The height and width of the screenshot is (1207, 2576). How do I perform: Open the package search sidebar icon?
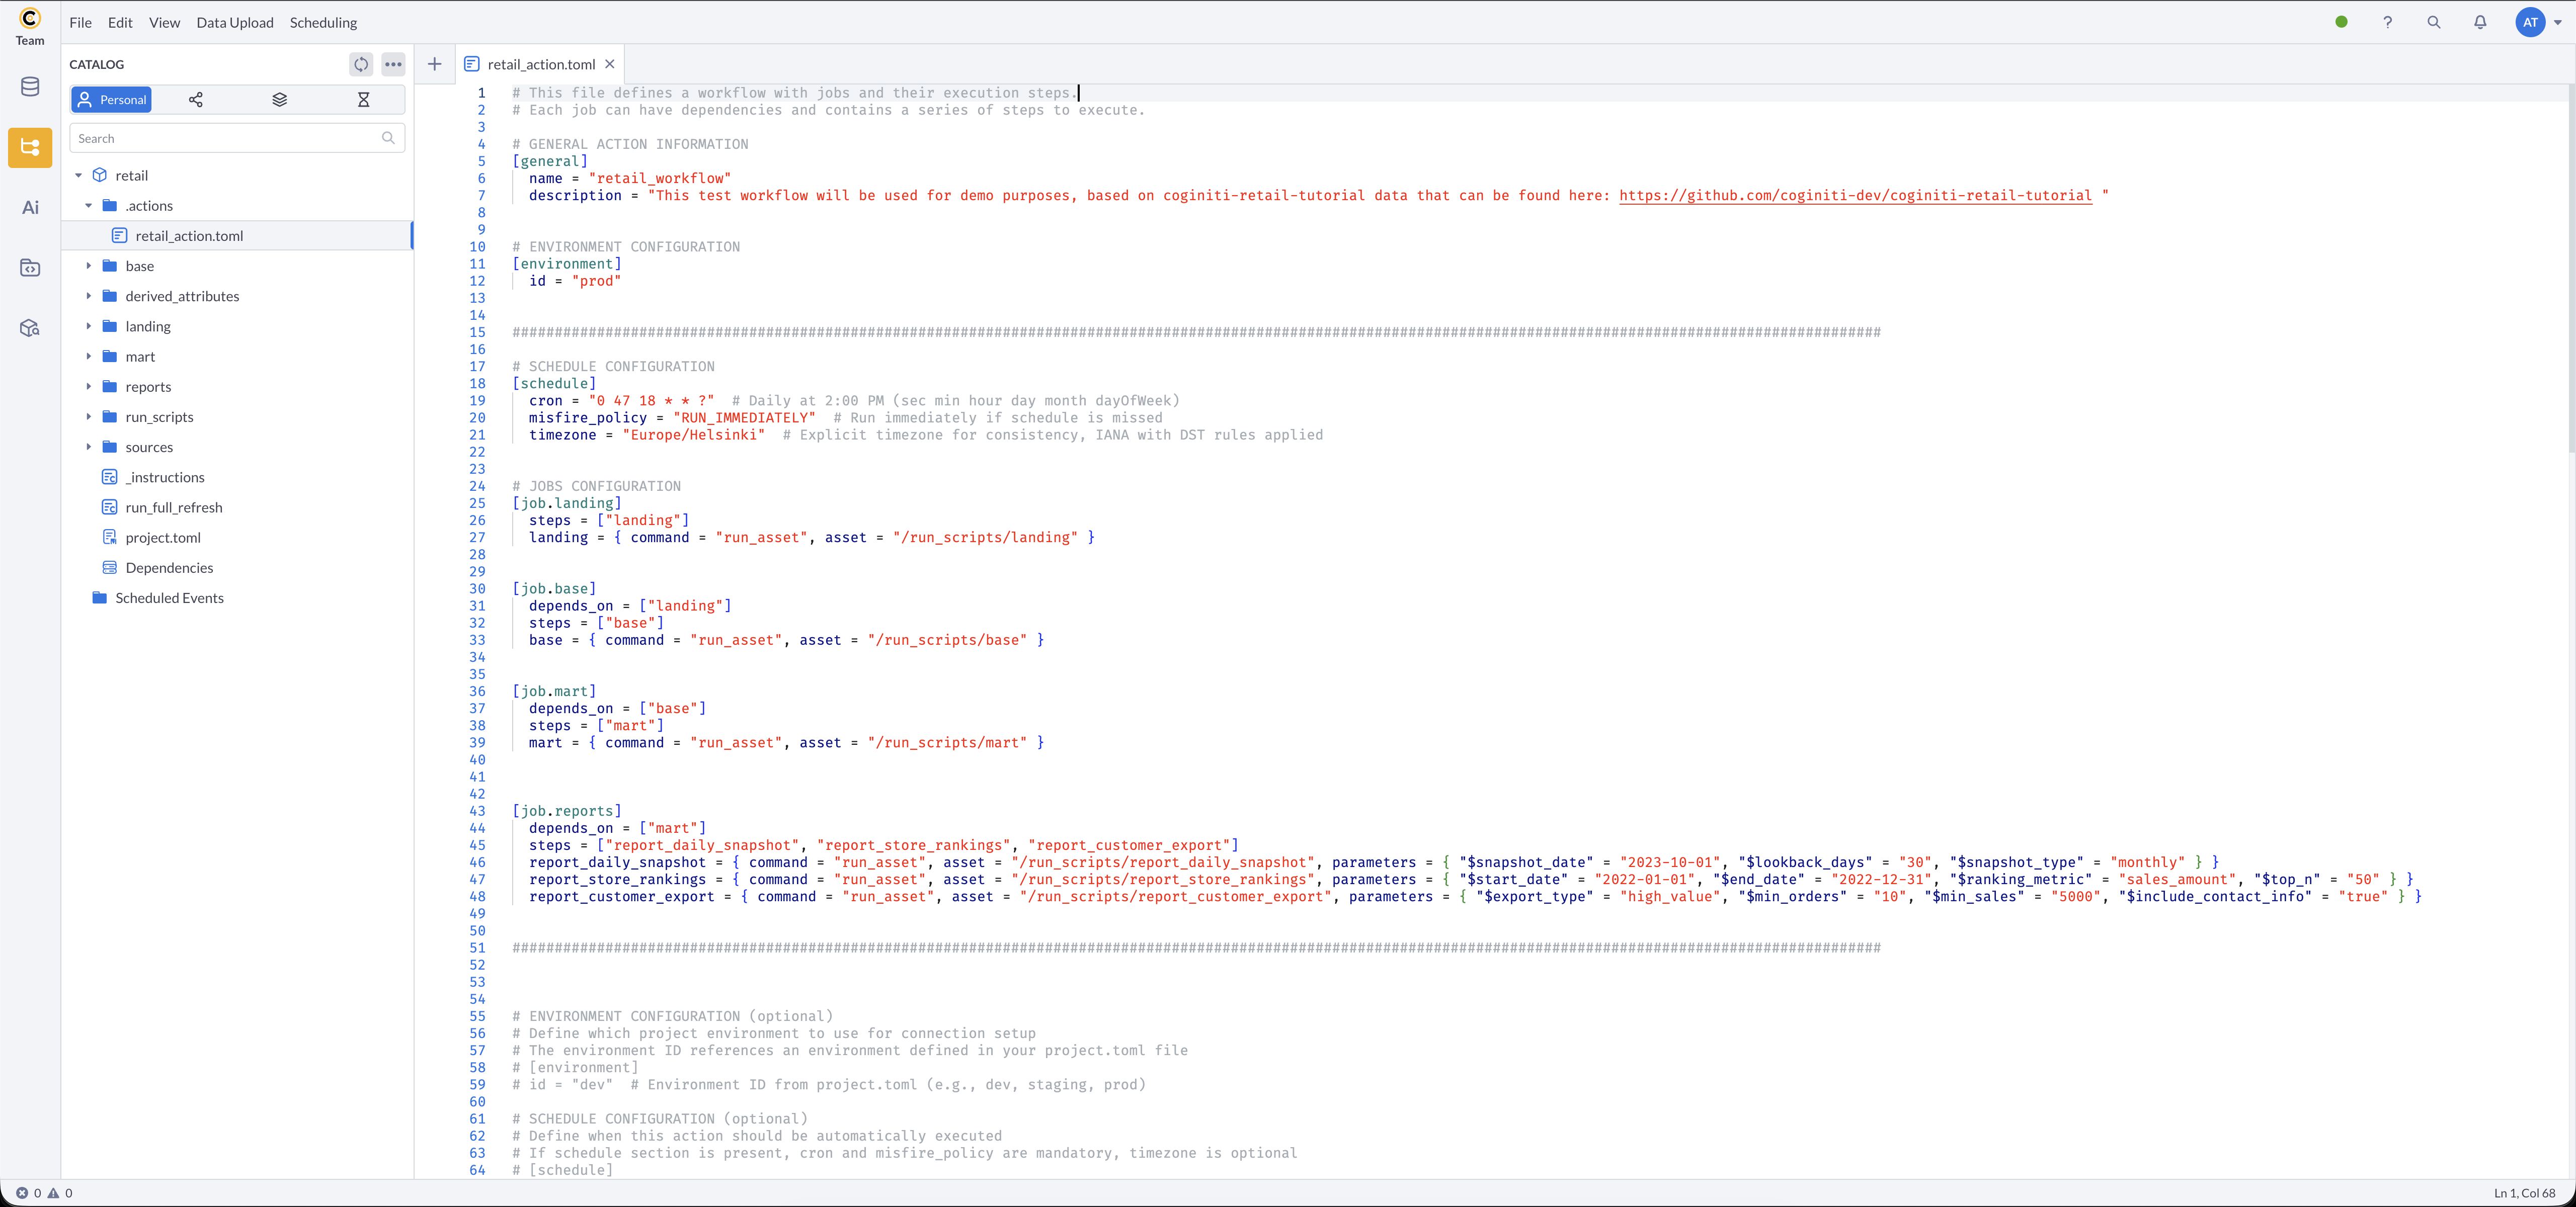29,327
